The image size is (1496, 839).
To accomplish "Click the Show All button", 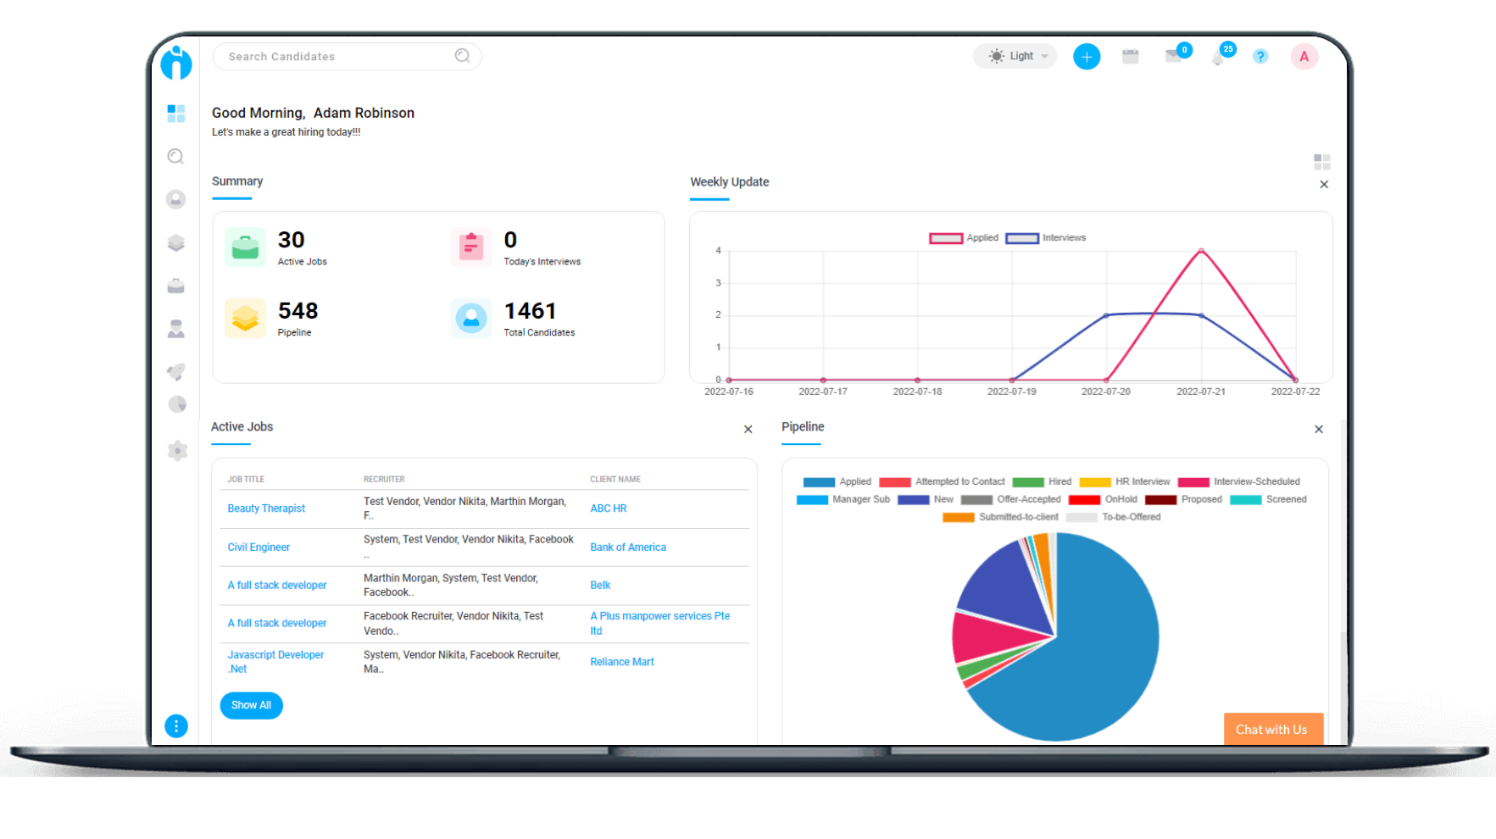I will (252, 705).
